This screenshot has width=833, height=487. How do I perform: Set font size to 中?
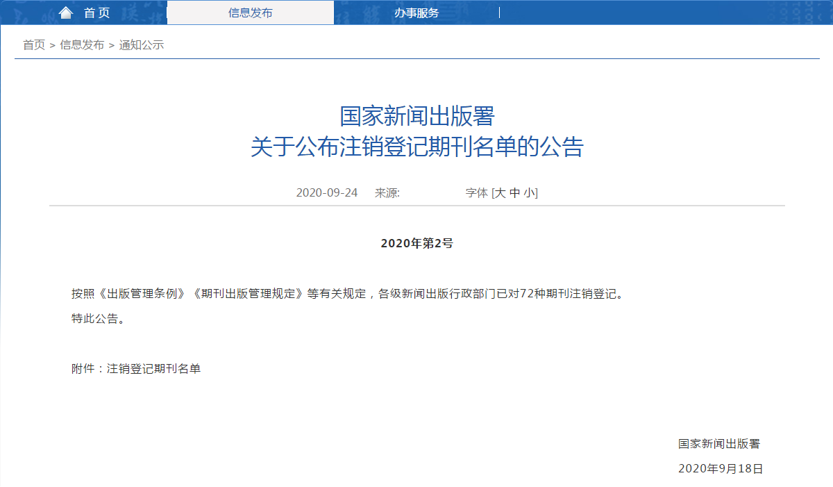pyautogui.click(x=514, y=193)
